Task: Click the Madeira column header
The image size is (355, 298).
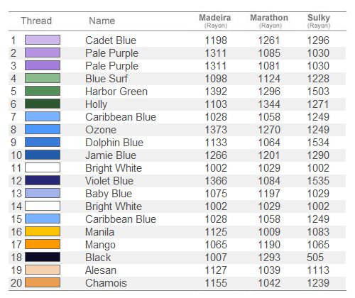Action: (215, 21)
